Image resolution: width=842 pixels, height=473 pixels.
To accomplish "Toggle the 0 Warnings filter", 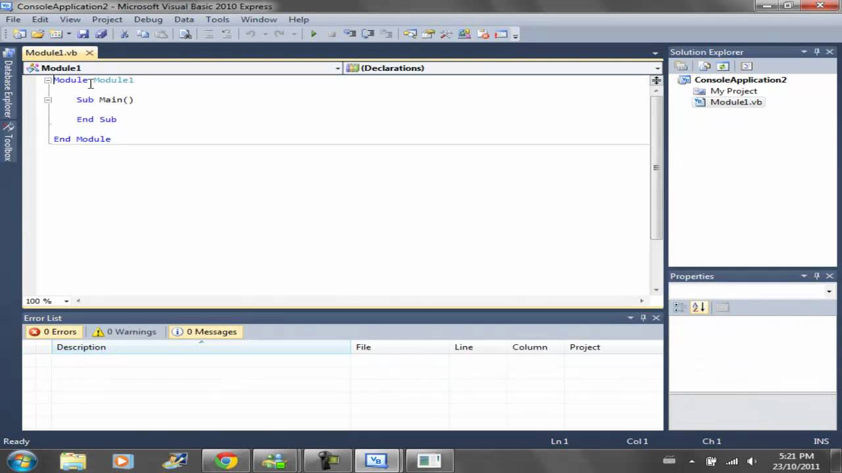I will click(124, 332).
